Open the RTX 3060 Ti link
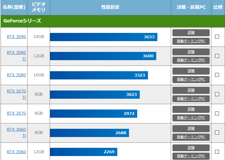 point(16,132)
